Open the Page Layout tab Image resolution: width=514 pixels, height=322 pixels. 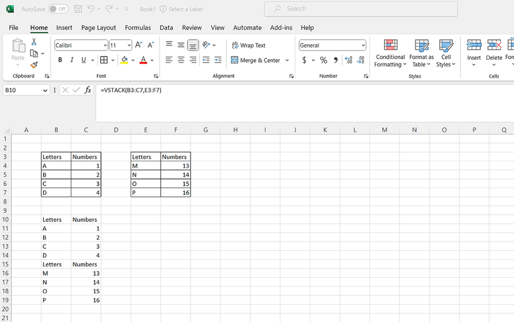tap(98, 27)
